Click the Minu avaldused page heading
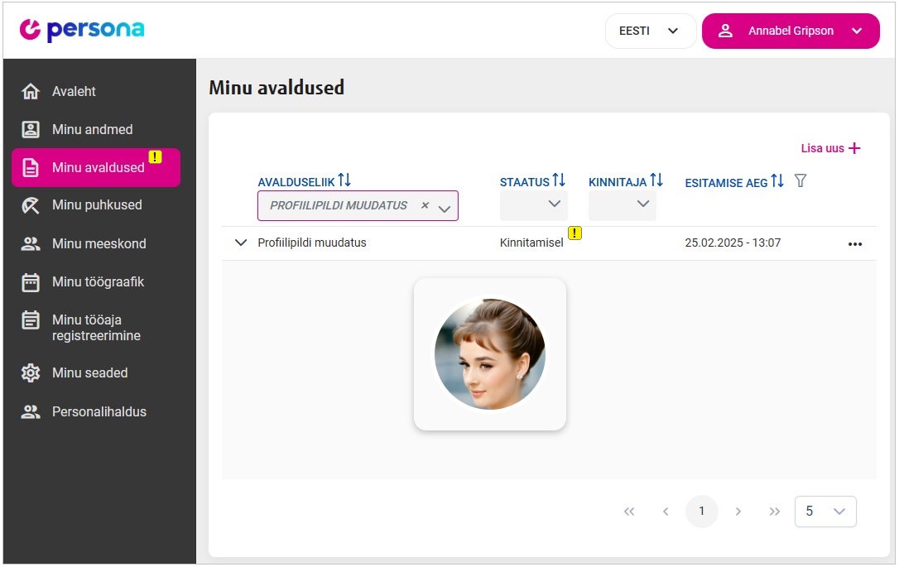The image size is (899, 567). pyautogui.click(x=276, y=88)
